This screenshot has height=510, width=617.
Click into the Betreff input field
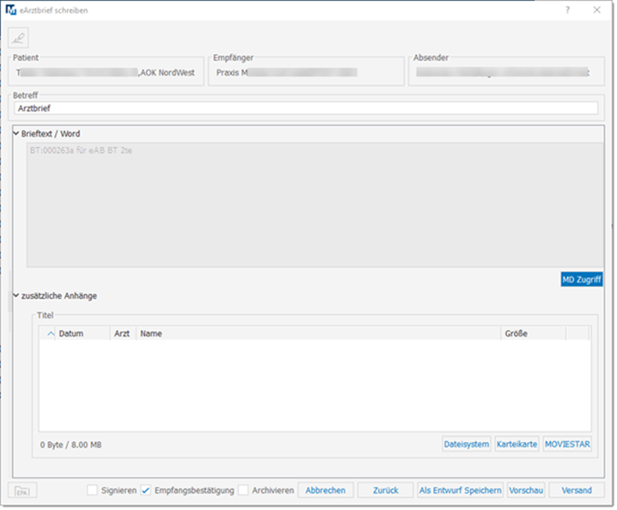pyautogui.click(x=306, y=108)
